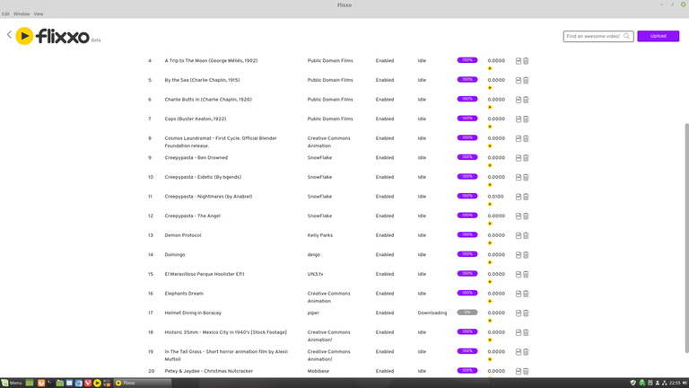Click author piper in Helmet Diving row

pos(313,313)
